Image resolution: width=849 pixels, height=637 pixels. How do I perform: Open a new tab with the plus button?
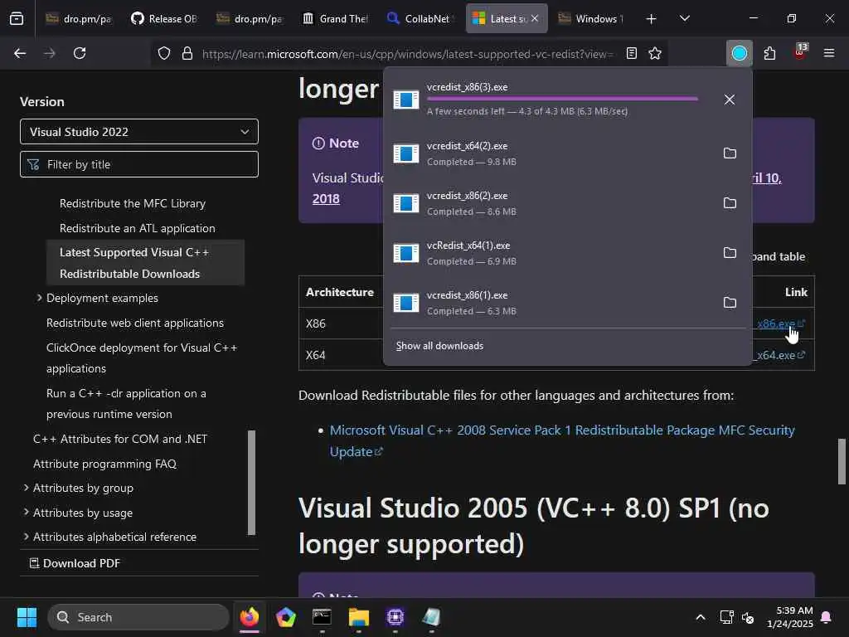pyautogui.click(x=652, y=19)
